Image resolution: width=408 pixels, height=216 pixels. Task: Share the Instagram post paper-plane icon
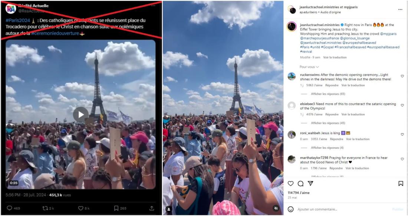pos(310,183)
